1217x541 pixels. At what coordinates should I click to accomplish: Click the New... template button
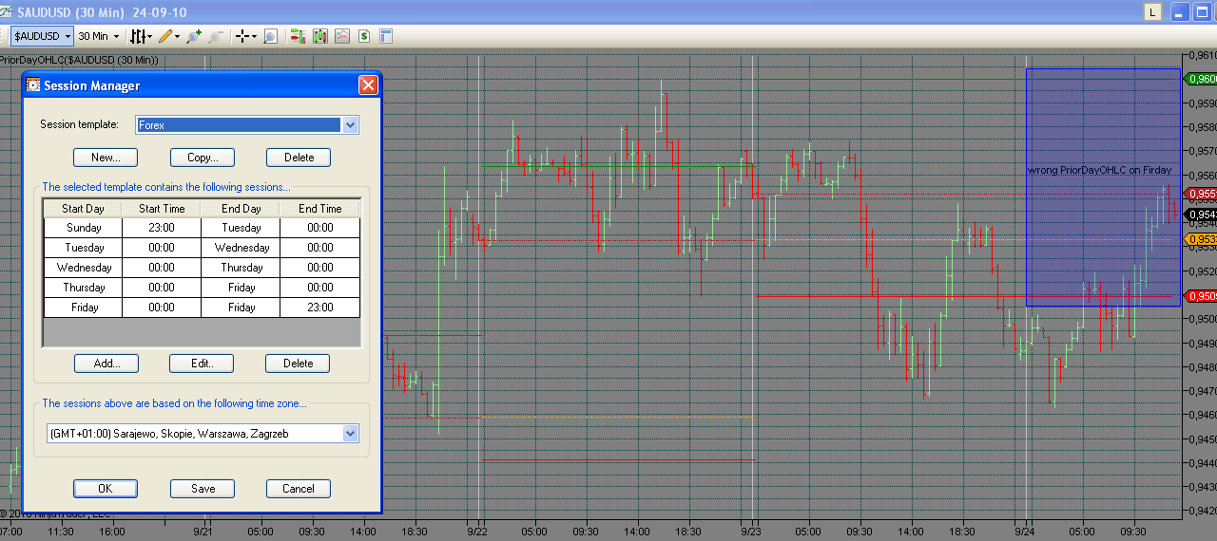106,158
